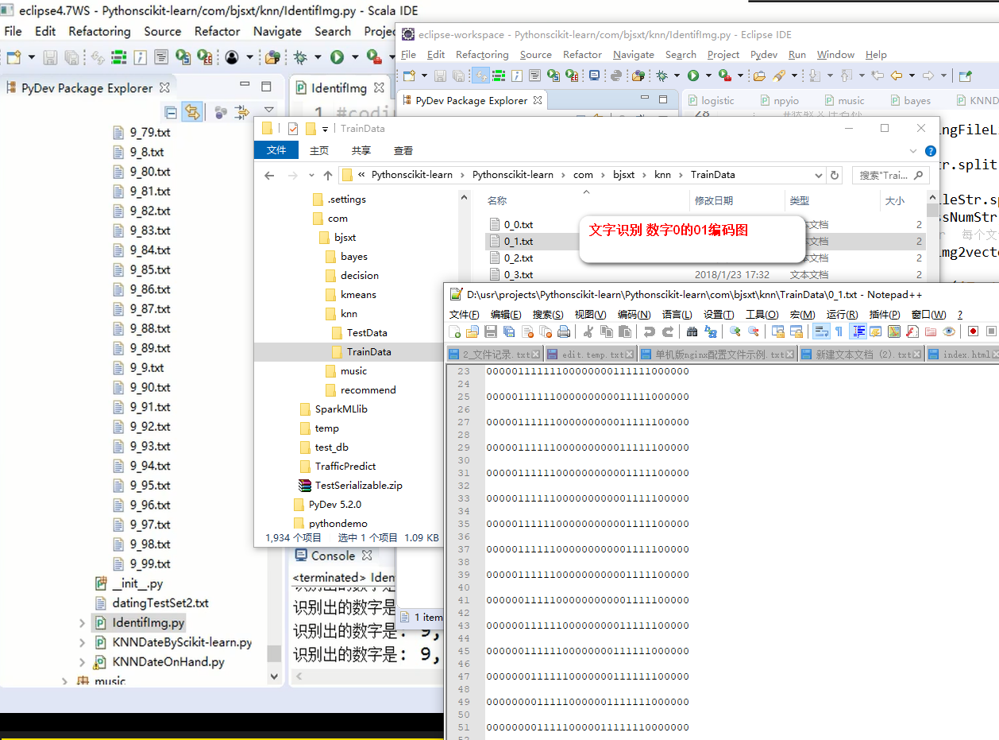Image resolution: width=999 pixels, height=740 pixels.
Task: Click Save icon in Notepad++ toolbar
Action: 491,331
